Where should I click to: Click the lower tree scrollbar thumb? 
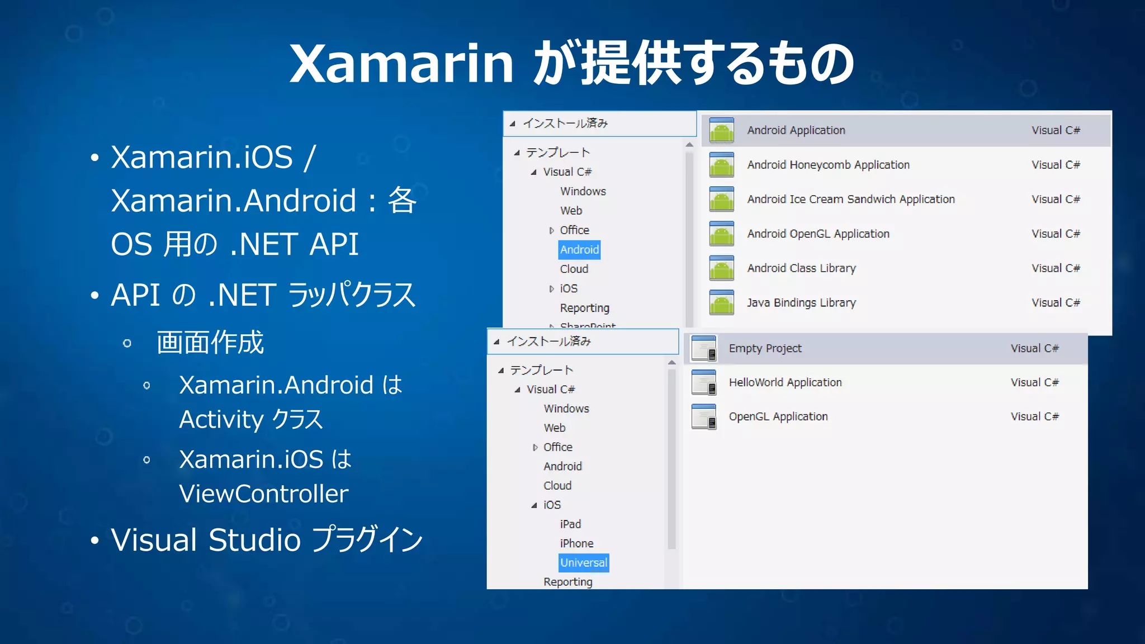[672, 460]
